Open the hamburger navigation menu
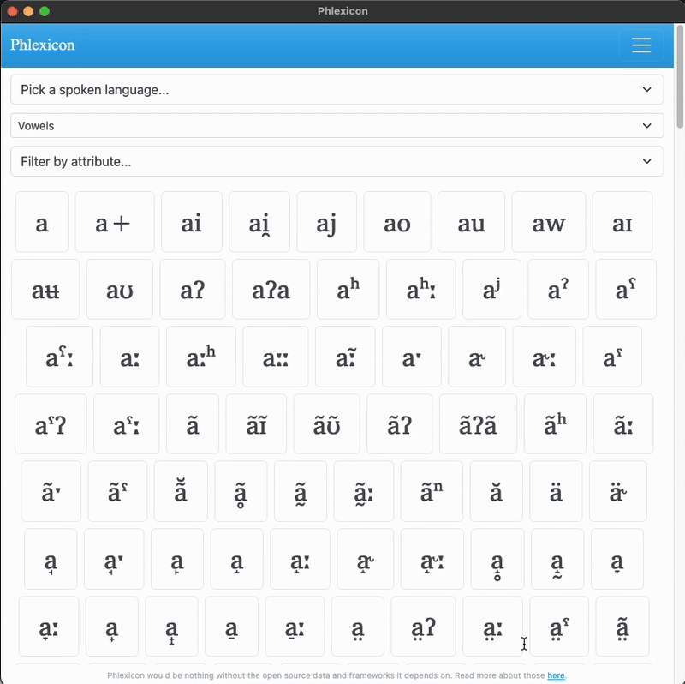The image size is (685, 684). pyautogui.click(x=641, y=45)
